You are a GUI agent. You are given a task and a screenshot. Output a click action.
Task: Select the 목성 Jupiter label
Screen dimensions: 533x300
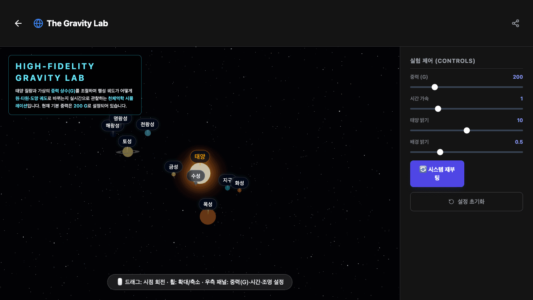coord(208,204)
